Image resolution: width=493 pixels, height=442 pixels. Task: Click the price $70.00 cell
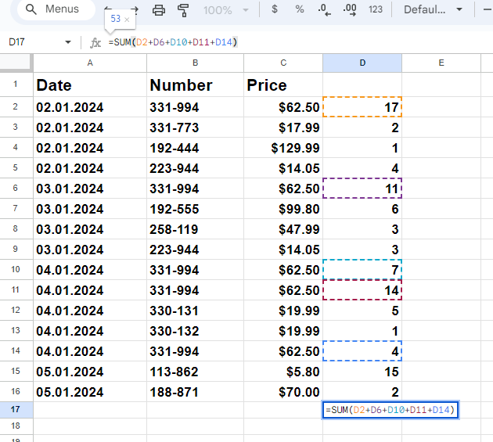283,392
